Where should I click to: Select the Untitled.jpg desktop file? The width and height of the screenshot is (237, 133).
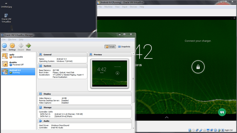[6, 5]
